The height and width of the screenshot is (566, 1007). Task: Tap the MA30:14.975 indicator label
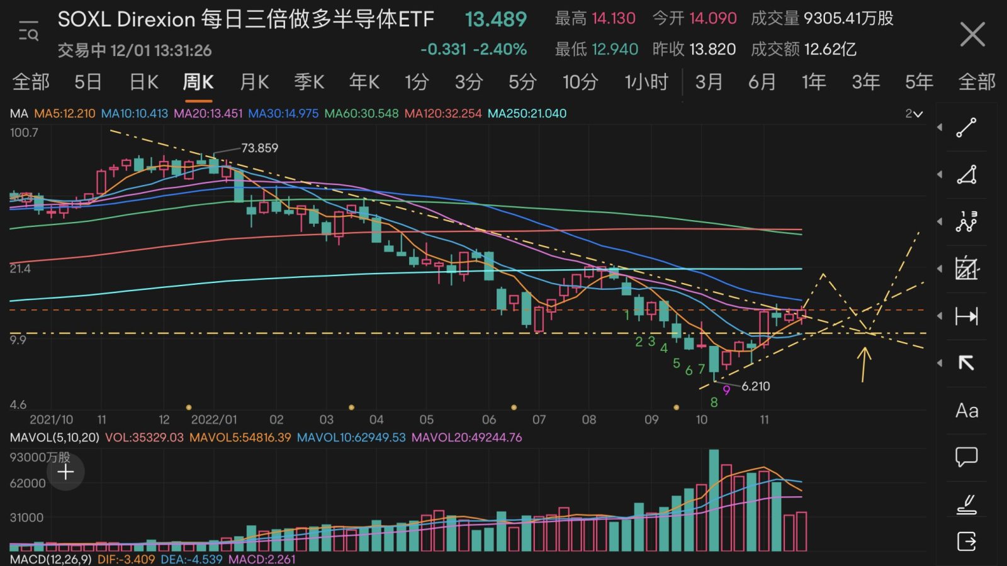283,114
